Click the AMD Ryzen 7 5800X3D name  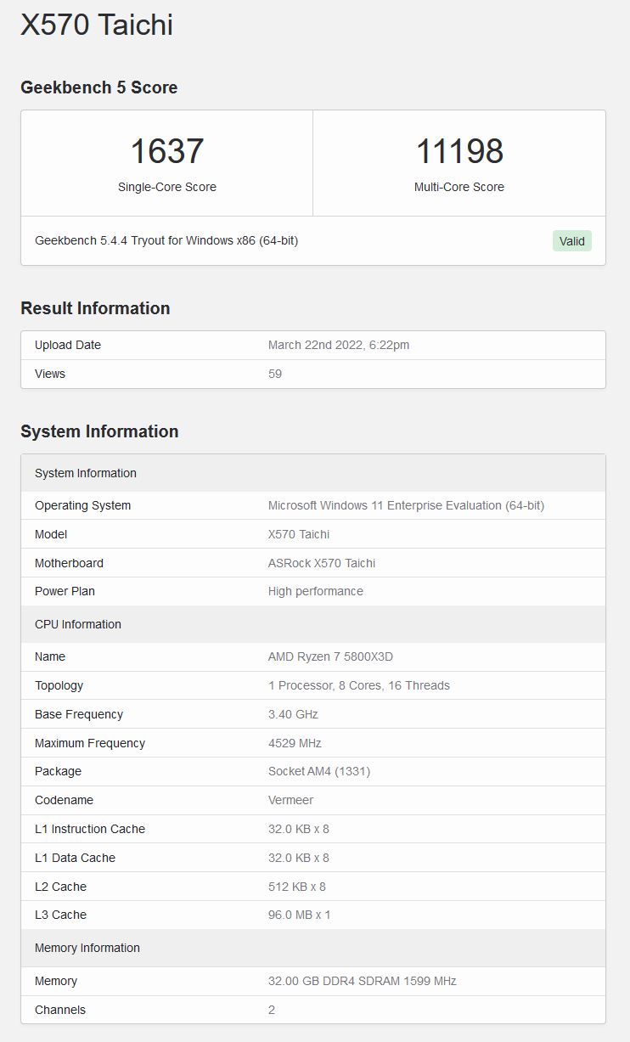pos(330,656)
